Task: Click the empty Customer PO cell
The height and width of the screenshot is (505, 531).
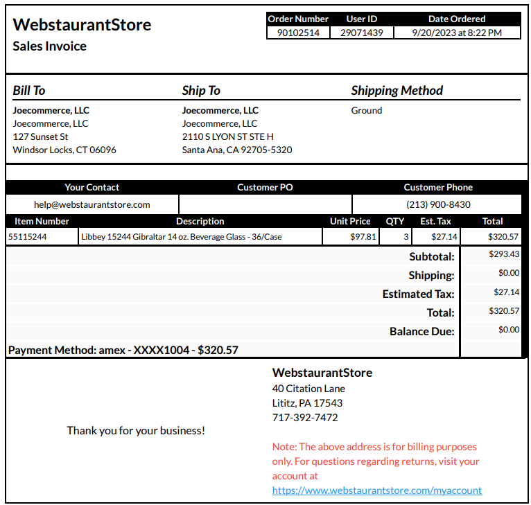Action: pos(265,204)
